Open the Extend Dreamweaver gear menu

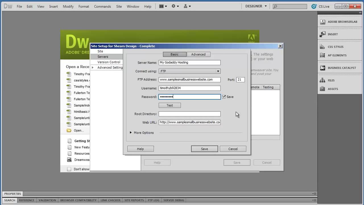point(175,6)
